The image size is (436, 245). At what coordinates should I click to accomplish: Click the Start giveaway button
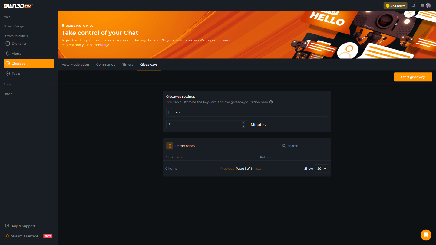point(413,77)
